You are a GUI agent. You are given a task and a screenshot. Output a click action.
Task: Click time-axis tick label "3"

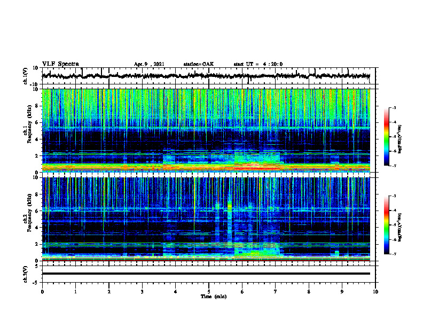tap(142, 292)
